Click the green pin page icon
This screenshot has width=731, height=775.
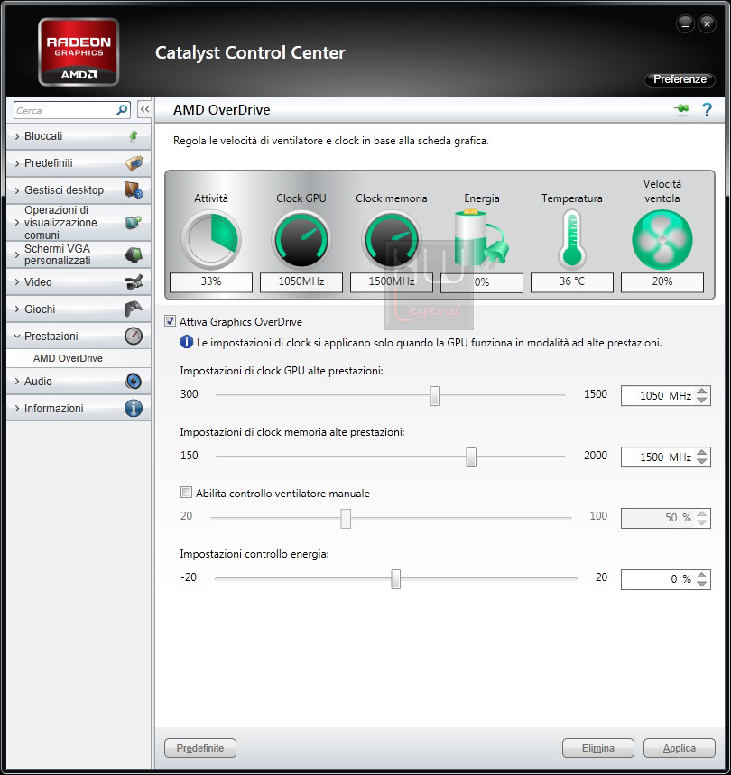point(682,109)
